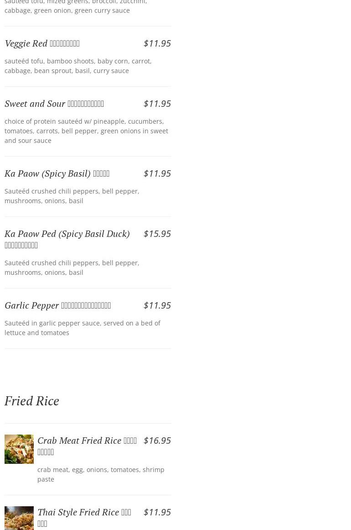Click the $15.95 Spicy Basil Duck price
Viewport: 351px width, 530px height.
point(157,234)
